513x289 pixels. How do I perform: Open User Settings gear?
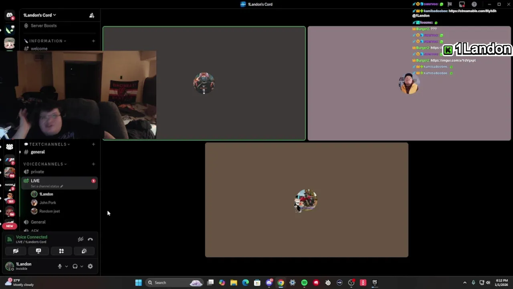pyautogui.click(x=90, y=266)
